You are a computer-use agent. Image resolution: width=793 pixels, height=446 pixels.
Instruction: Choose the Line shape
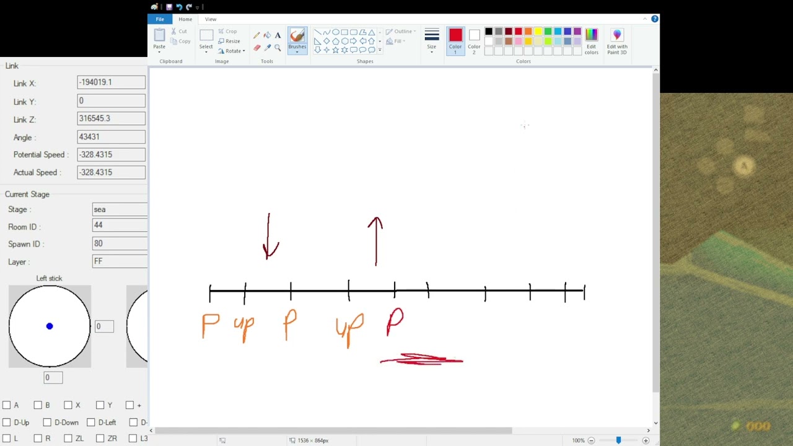[x=317, y=32]
